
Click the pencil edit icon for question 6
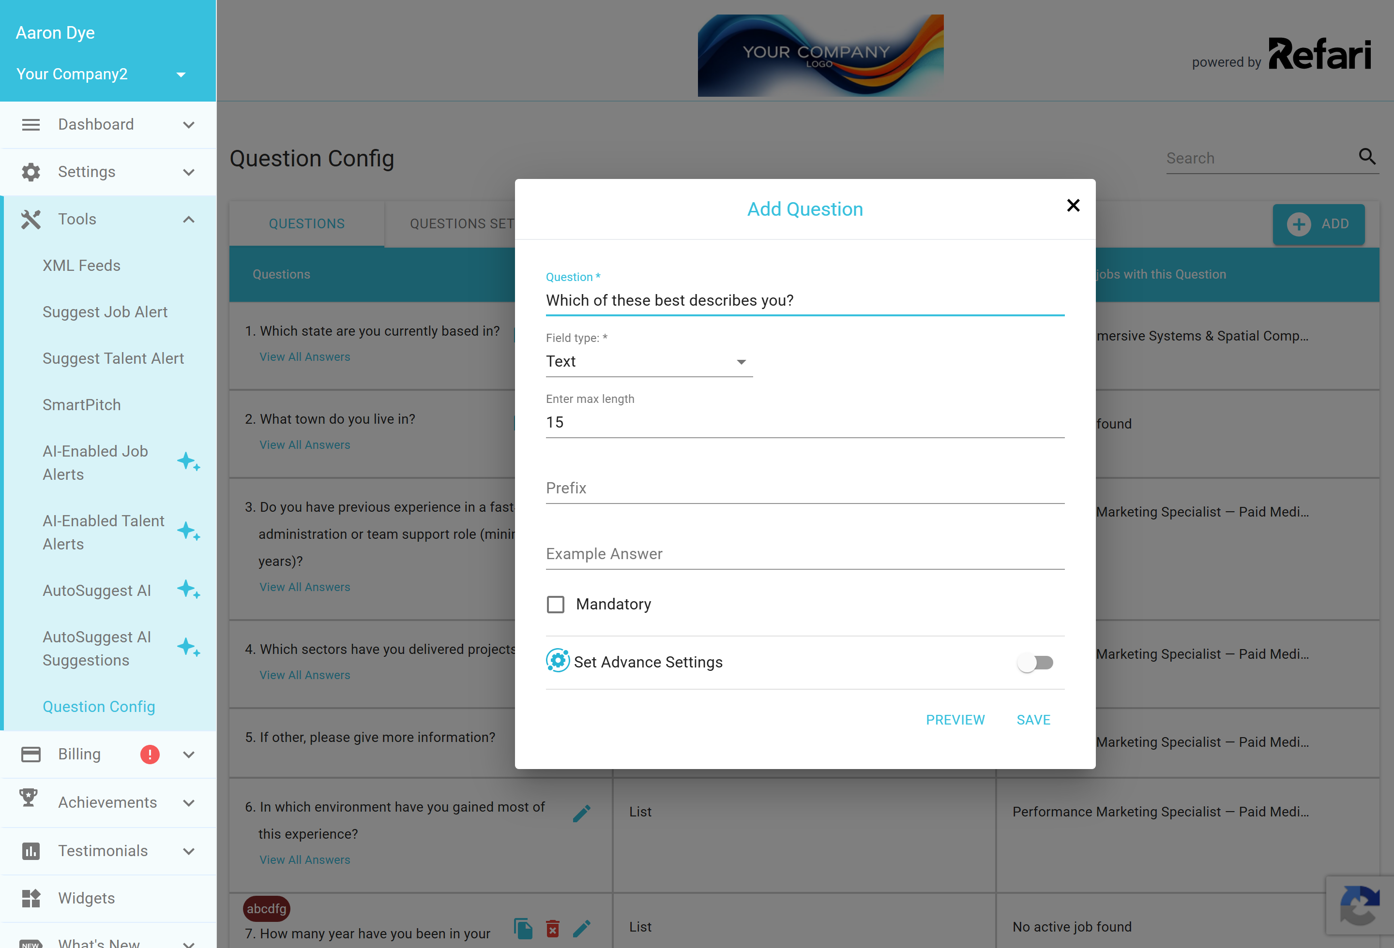point(581,813)
